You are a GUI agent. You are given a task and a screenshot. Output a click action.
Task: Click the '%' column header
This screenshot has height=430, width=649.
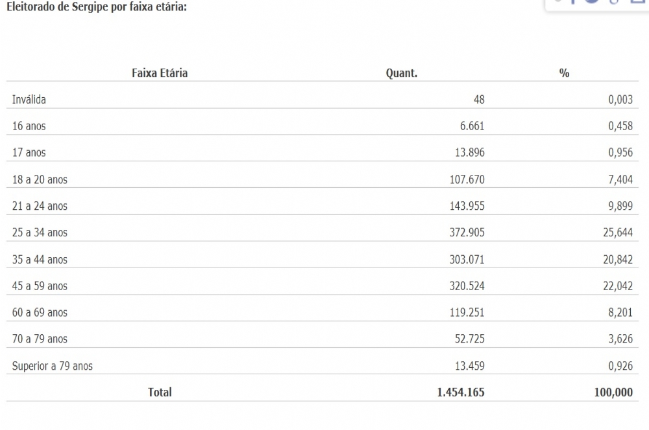pyautogui.click(x=564, y=73)
